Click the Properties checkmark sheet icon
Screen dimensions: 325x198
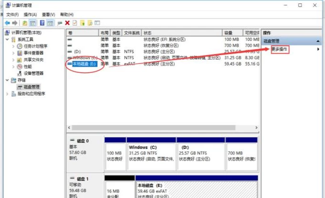click(75, 23)
